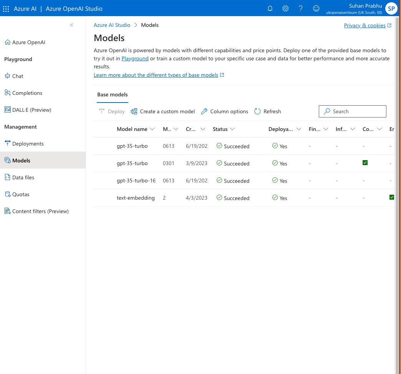Select Completions in the sidebar
The height and width of the screenshot is (374, 401).
click(x=27, y=93)
